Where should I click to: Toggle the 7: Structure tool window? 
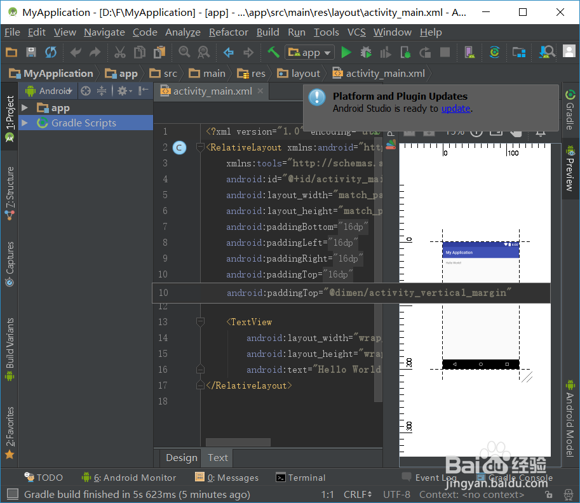pos(10,193)
